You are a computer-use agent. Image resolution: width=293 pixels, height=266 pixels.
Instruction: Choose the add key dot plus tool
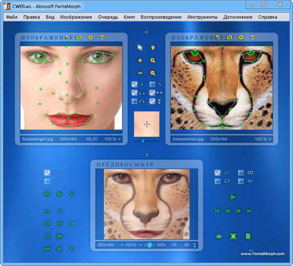pyautogui.click(x=140, y=61)
